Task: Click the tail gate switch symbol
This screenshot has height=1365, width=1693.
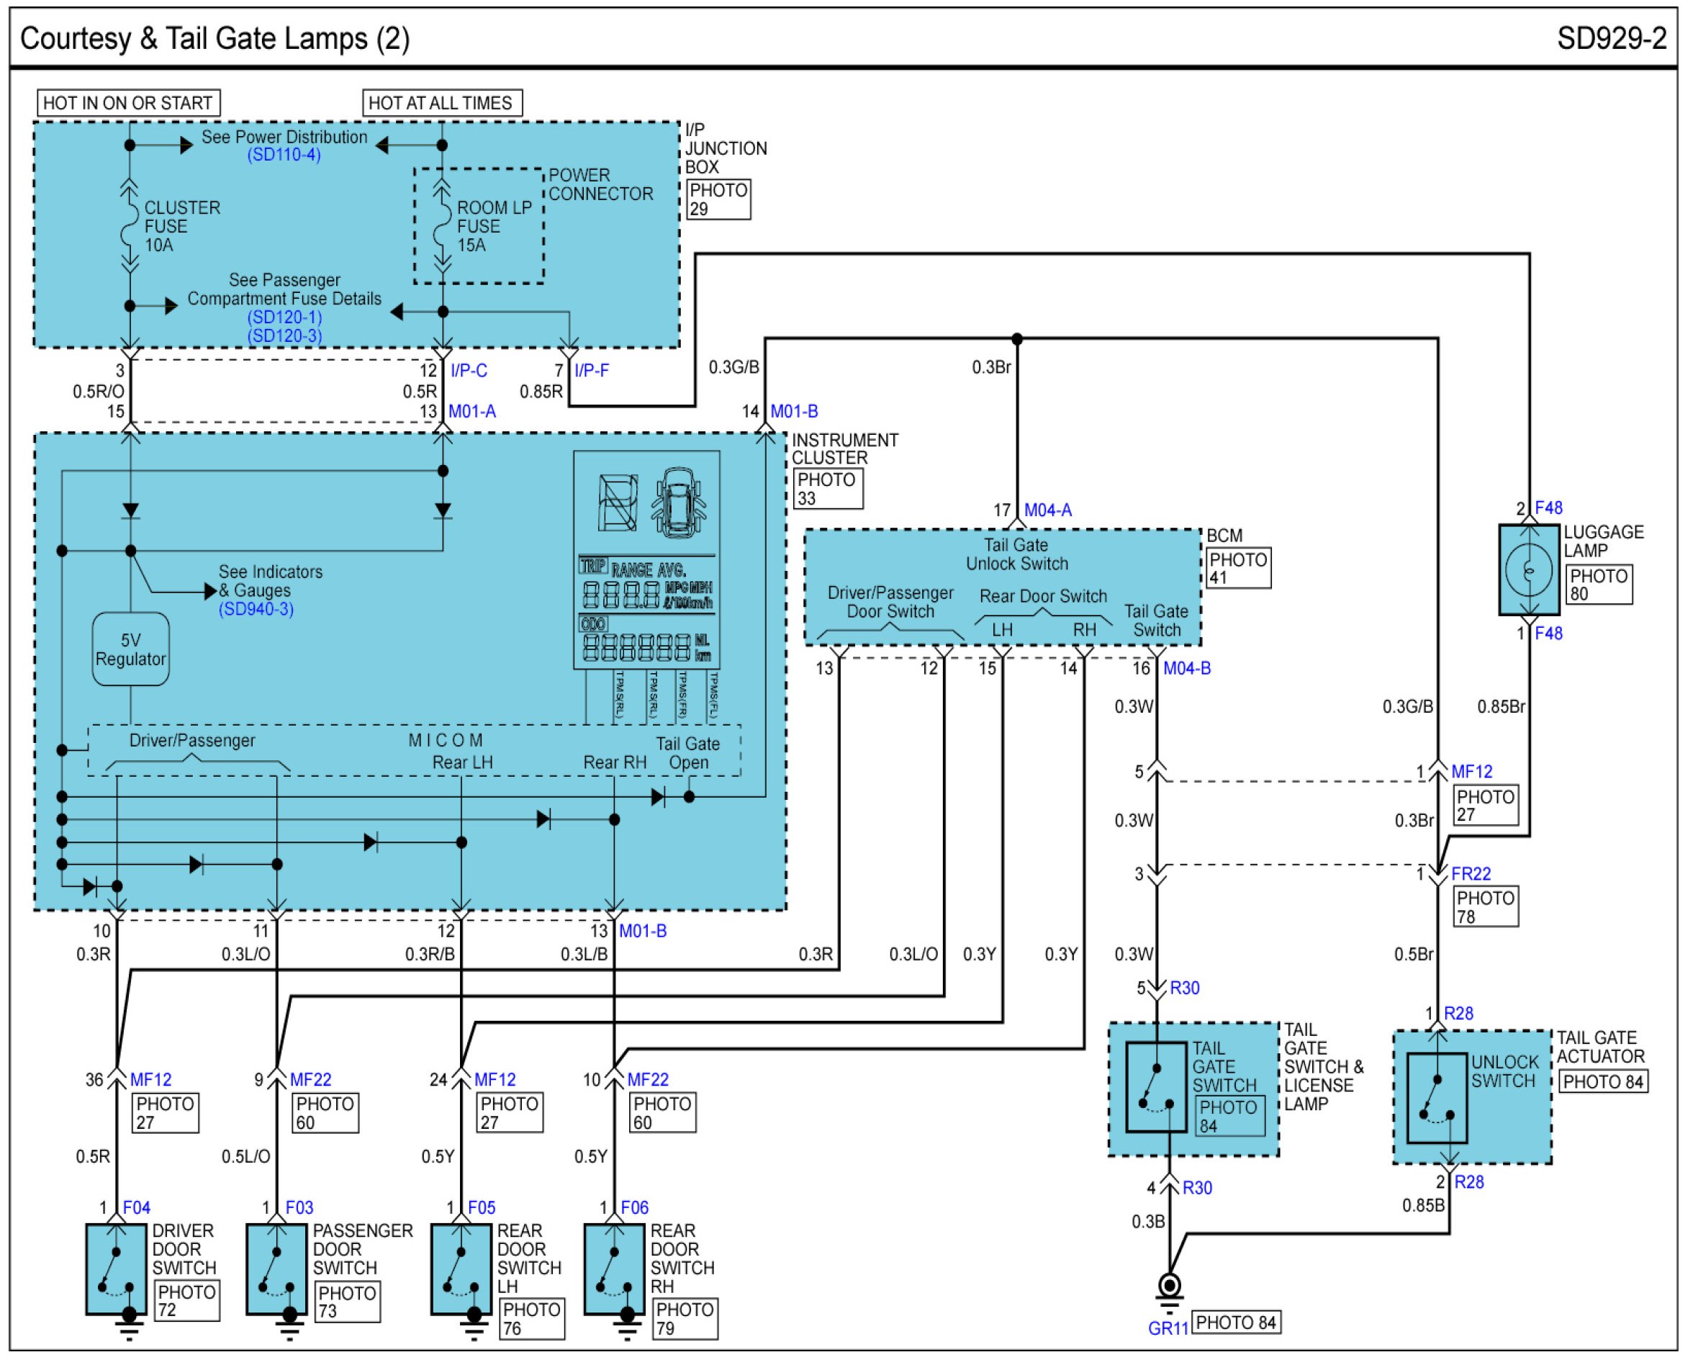Action: pyautogui.click(x=1156, y=1087)
